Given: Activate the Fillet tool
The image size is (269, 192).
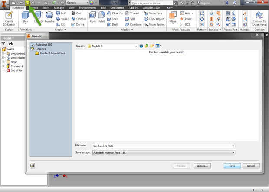Looking at the screenshot, I should [102, 17].
